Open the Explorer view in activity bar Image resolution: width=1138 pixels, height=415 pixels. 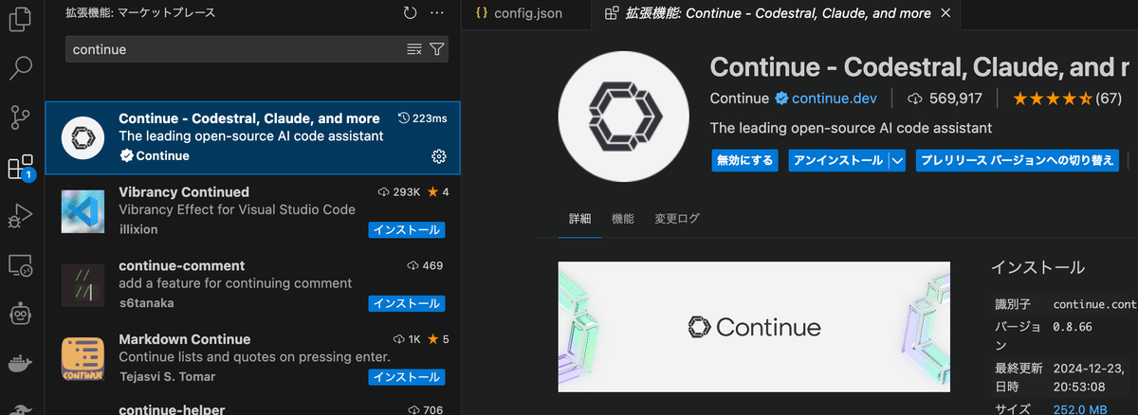pyautogui.click(x=21, y=19)
